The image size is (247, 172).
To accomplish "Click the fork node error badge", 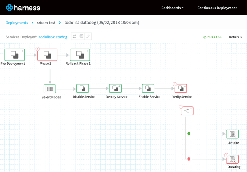I will pyautogui.click(x=181, y=107).
